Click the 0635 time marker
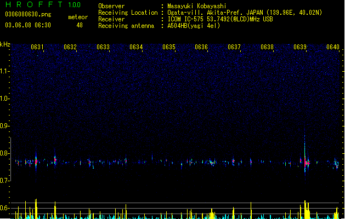The width and height of the screenshot is (345, 219). click(x=169, y=47)
